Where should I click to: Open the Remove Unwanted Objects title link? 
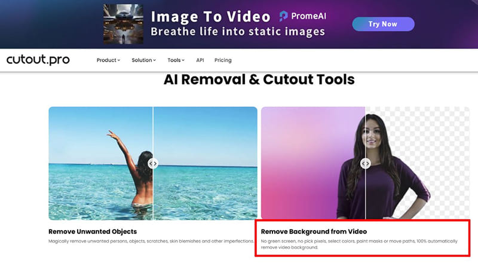(x=93, y=231)
